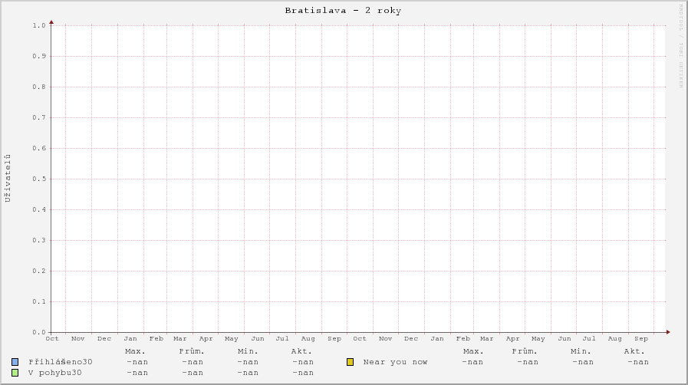Click the yellow Near you now legend swatch
This screenshot has width=688, height=385.
click(x=350, y=362)
